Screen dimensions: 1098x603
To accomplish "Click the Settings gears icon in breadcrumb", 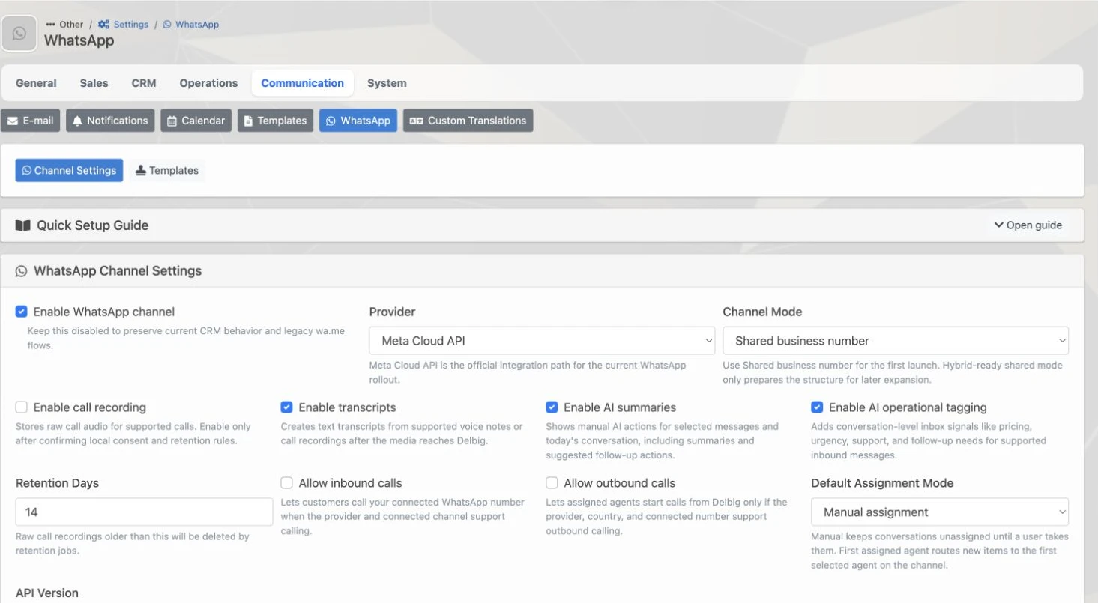I will click(104, 25).
